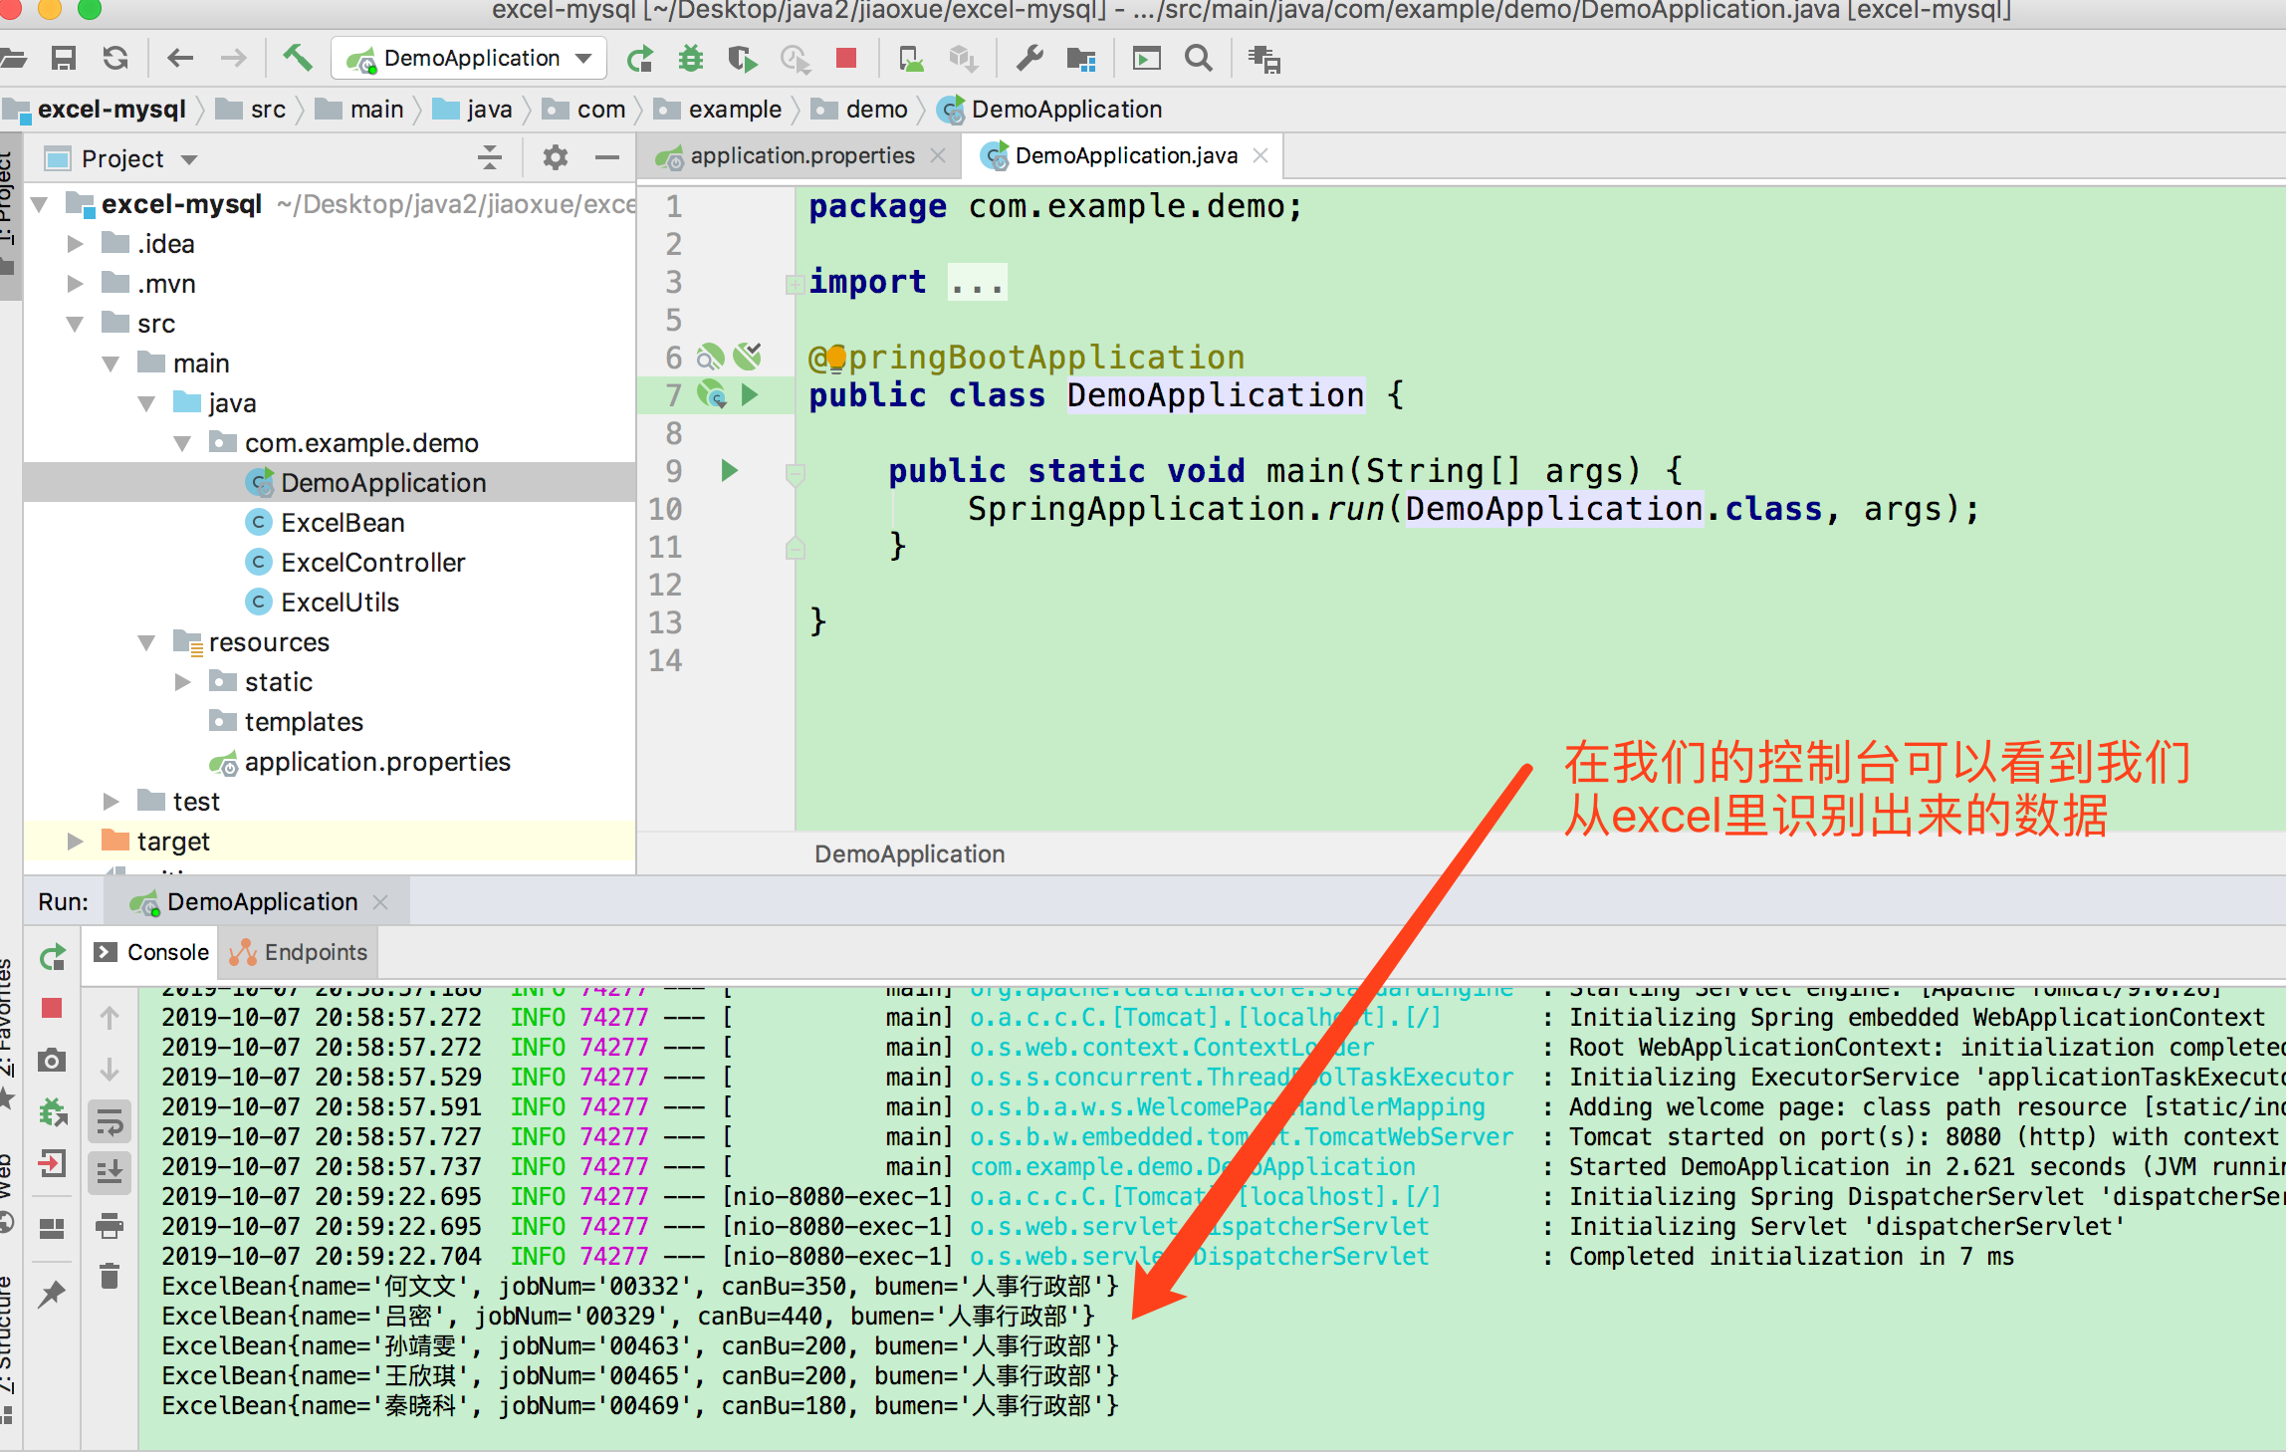Viewport: 2286px width, 1452px height.
Task: Expand the target folder in tree
Action: 75,842
